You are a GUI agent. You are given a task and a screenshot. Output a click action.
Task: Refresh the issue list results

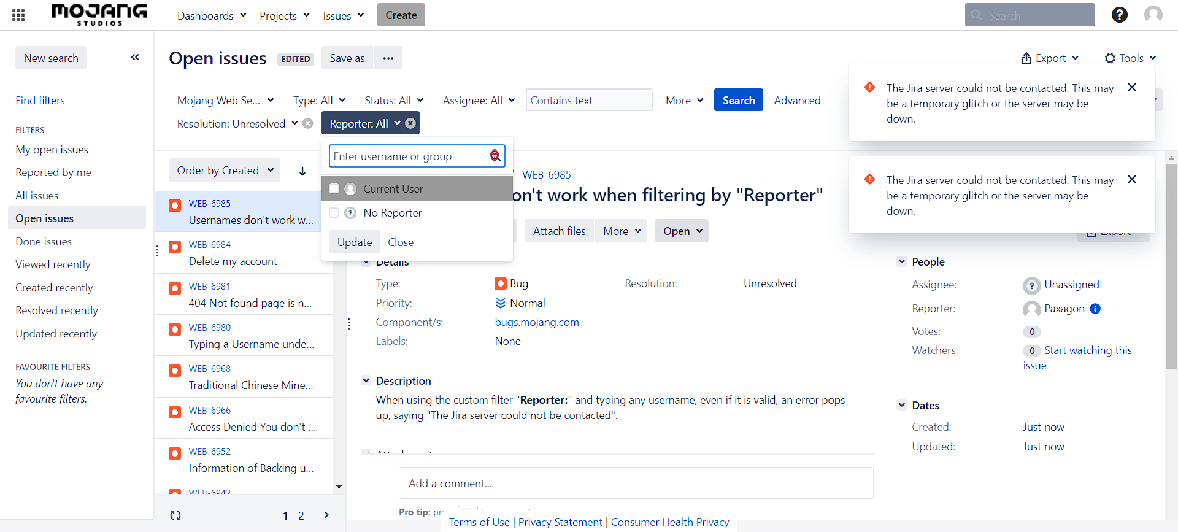click(175, 515)
